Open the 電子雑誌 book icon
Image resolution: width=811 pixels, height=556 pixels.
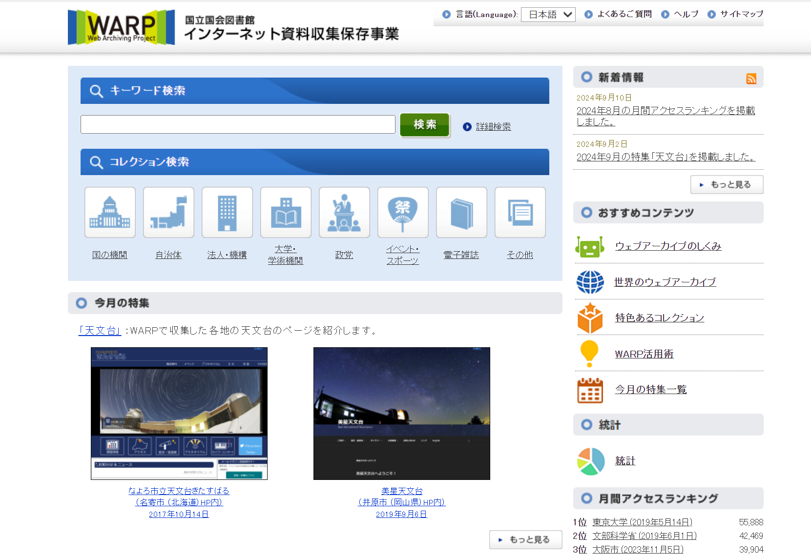click(x=461, y=213)
